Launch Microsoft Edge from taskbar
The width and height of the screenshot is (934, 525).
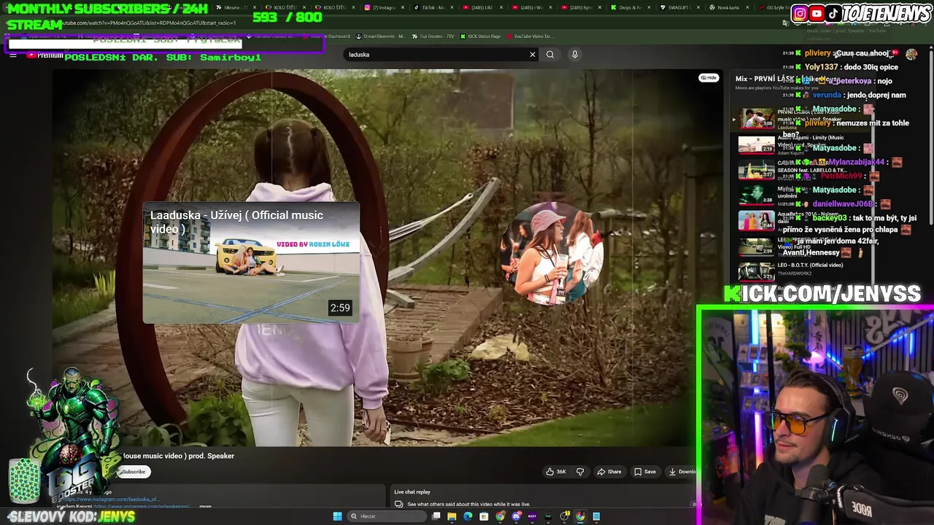coord(468,516)
